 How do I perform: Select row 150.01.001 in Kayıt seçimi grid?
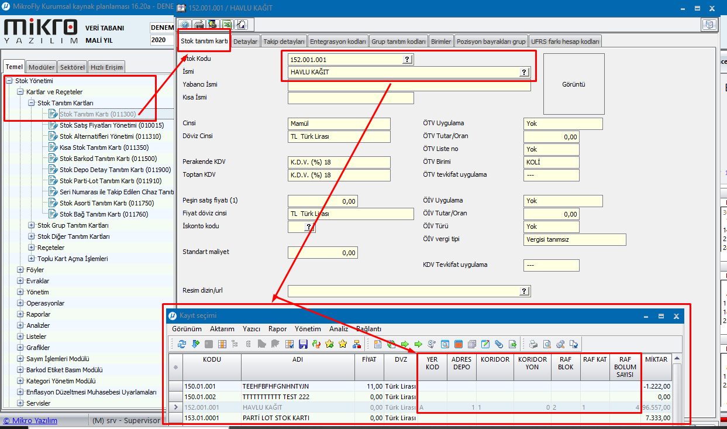click(421, 386)
